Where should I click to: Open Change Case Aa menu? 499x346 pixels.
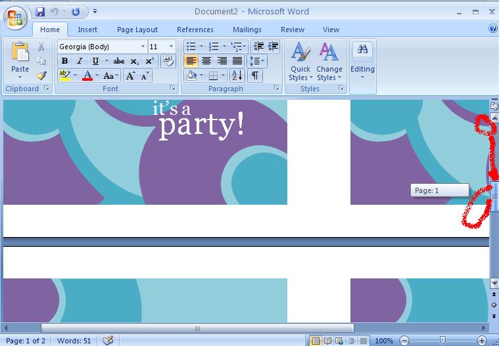click(110, 76)
